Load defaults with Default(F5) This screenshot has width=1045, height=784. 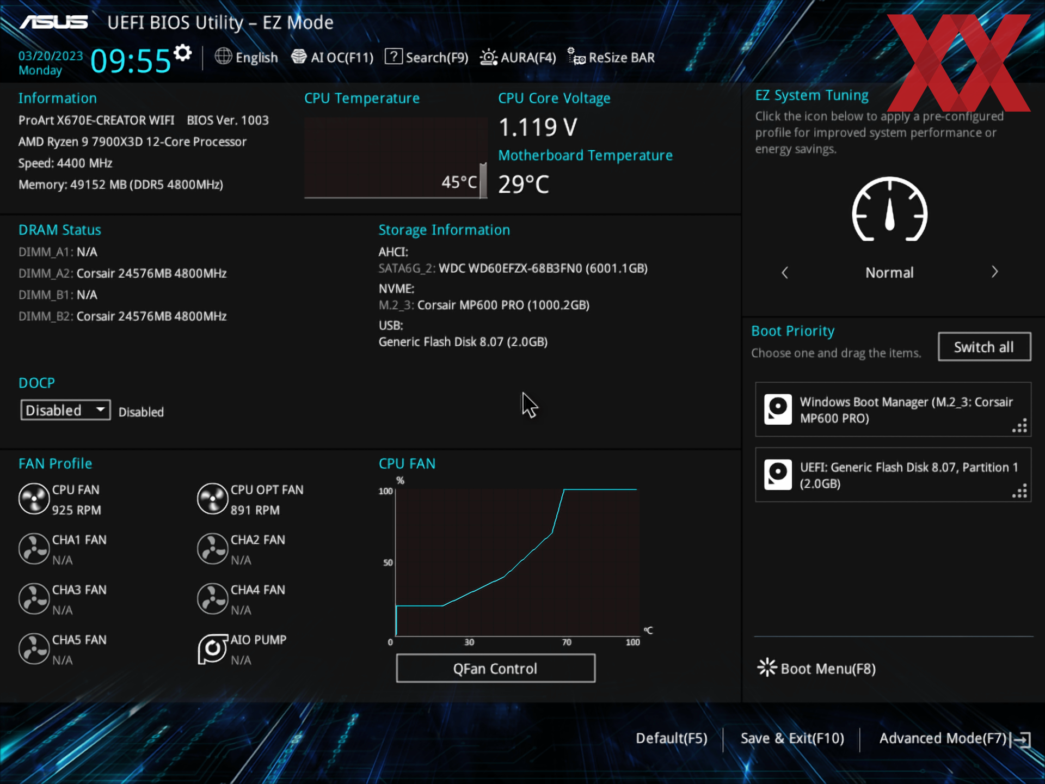click(672, 738)
